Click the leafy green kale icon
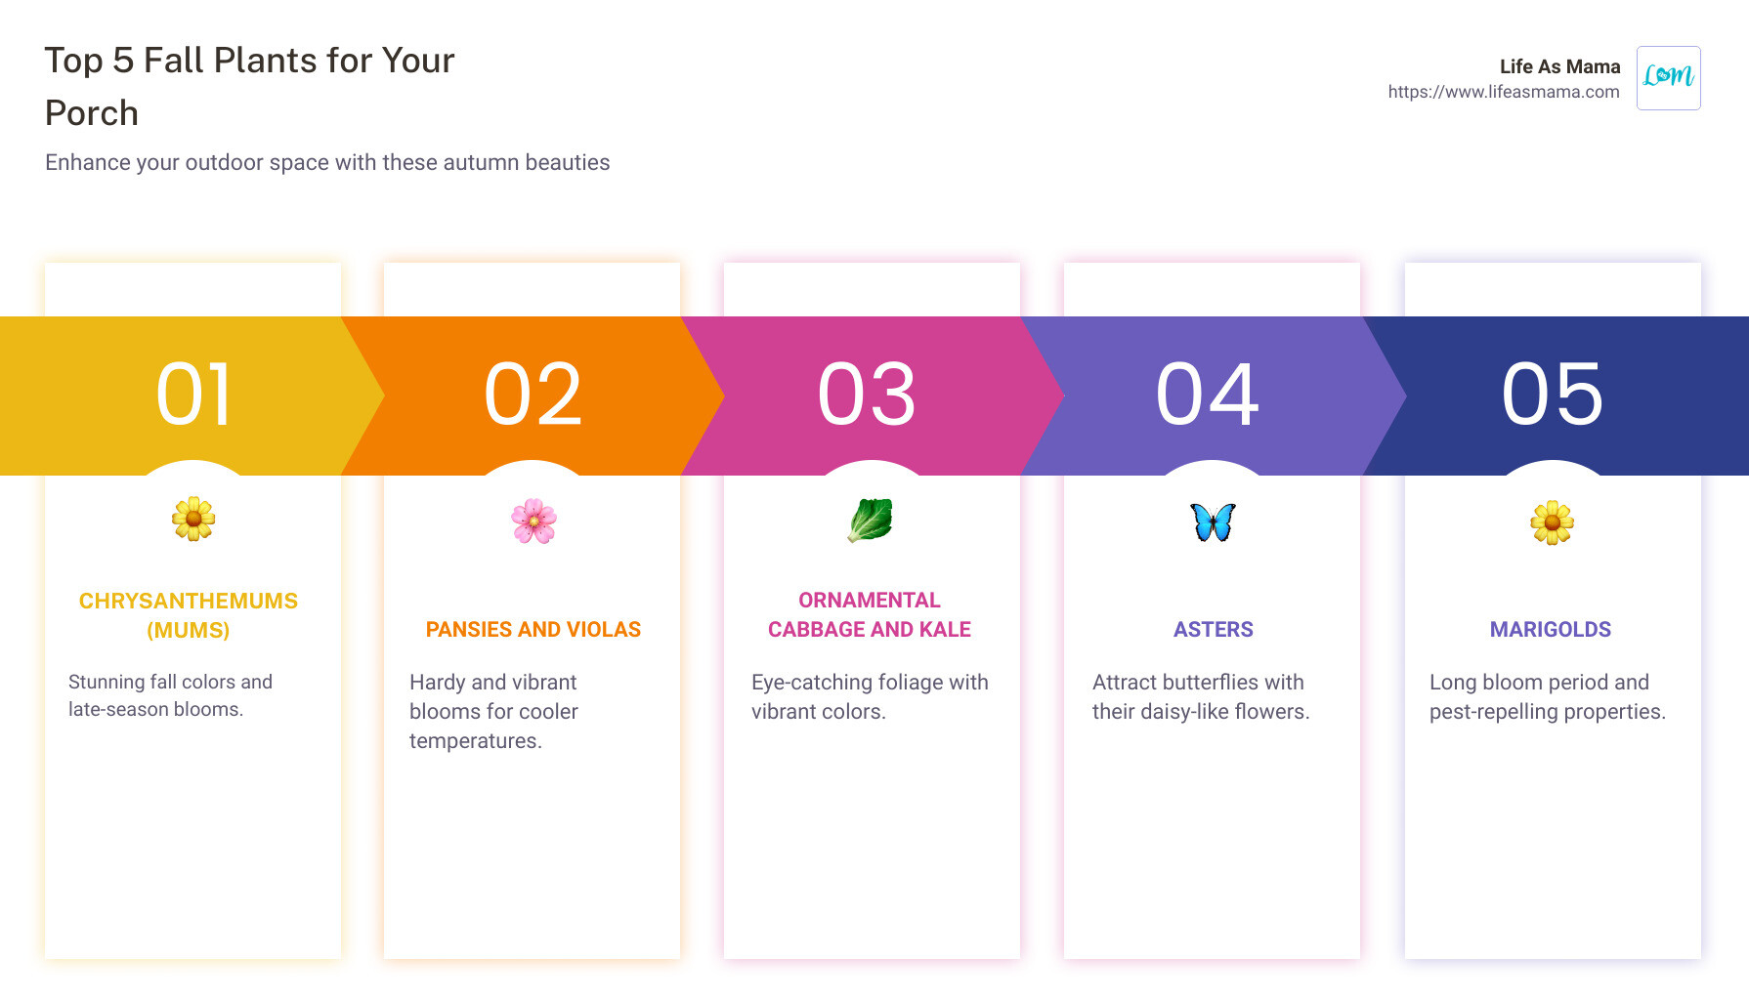Viewport: 1749px width, 1000px height. click(x=871, y=521)
